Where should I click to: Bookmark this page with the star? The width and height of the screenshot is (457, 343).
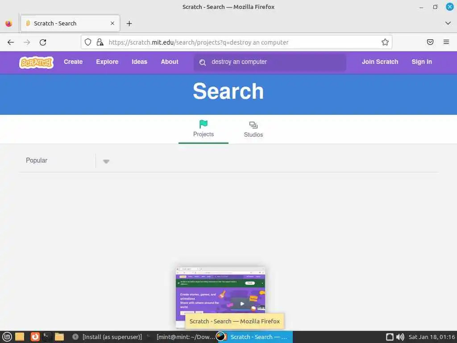coord(385,42)
